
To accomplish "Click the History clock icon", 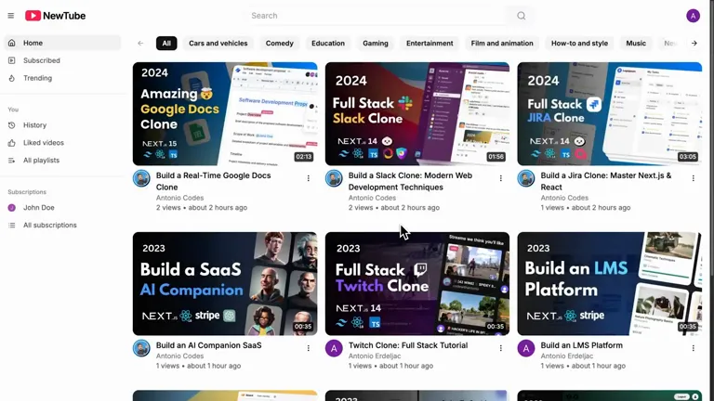I will (12, 125).
